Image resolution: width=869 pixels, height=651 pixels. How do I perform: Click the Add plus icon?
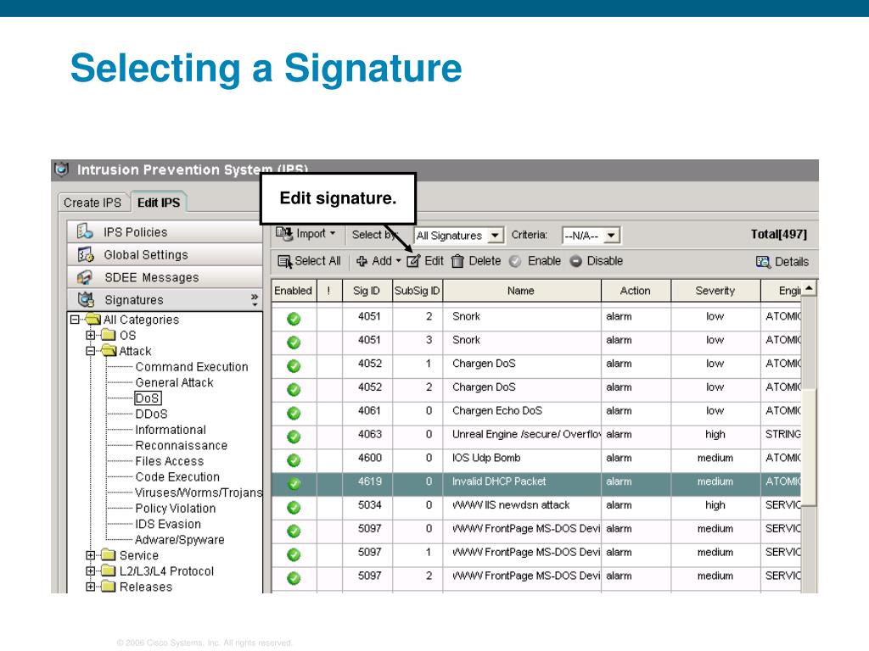click(x=362, y=261)
